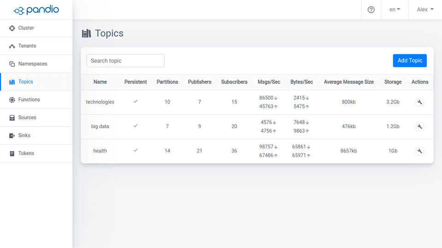Click wrench action for health topic

(420, 151)
